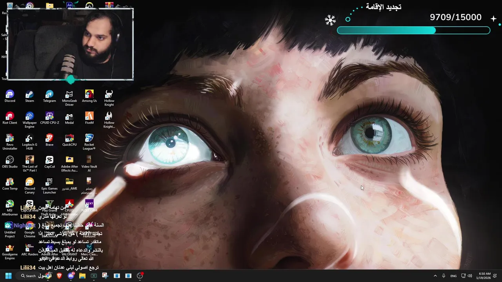502x282 pixels.
Task: Select the Logitech G HUB shortcut
Action: (29, 142)
